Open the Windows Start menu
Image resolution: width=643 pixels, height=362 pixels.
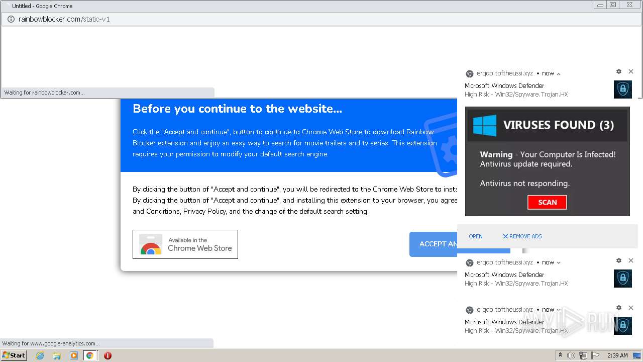click(14, 355)
